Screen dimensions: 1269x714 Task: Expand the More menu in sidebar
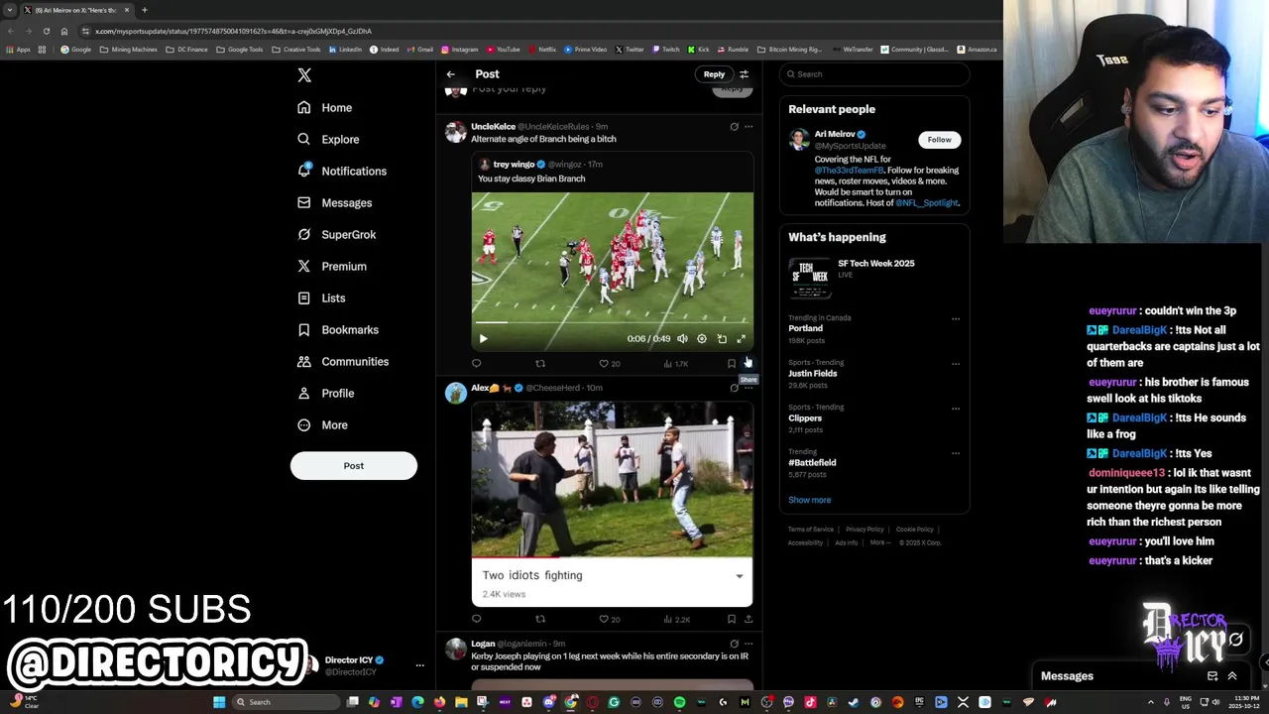(323, 424)
